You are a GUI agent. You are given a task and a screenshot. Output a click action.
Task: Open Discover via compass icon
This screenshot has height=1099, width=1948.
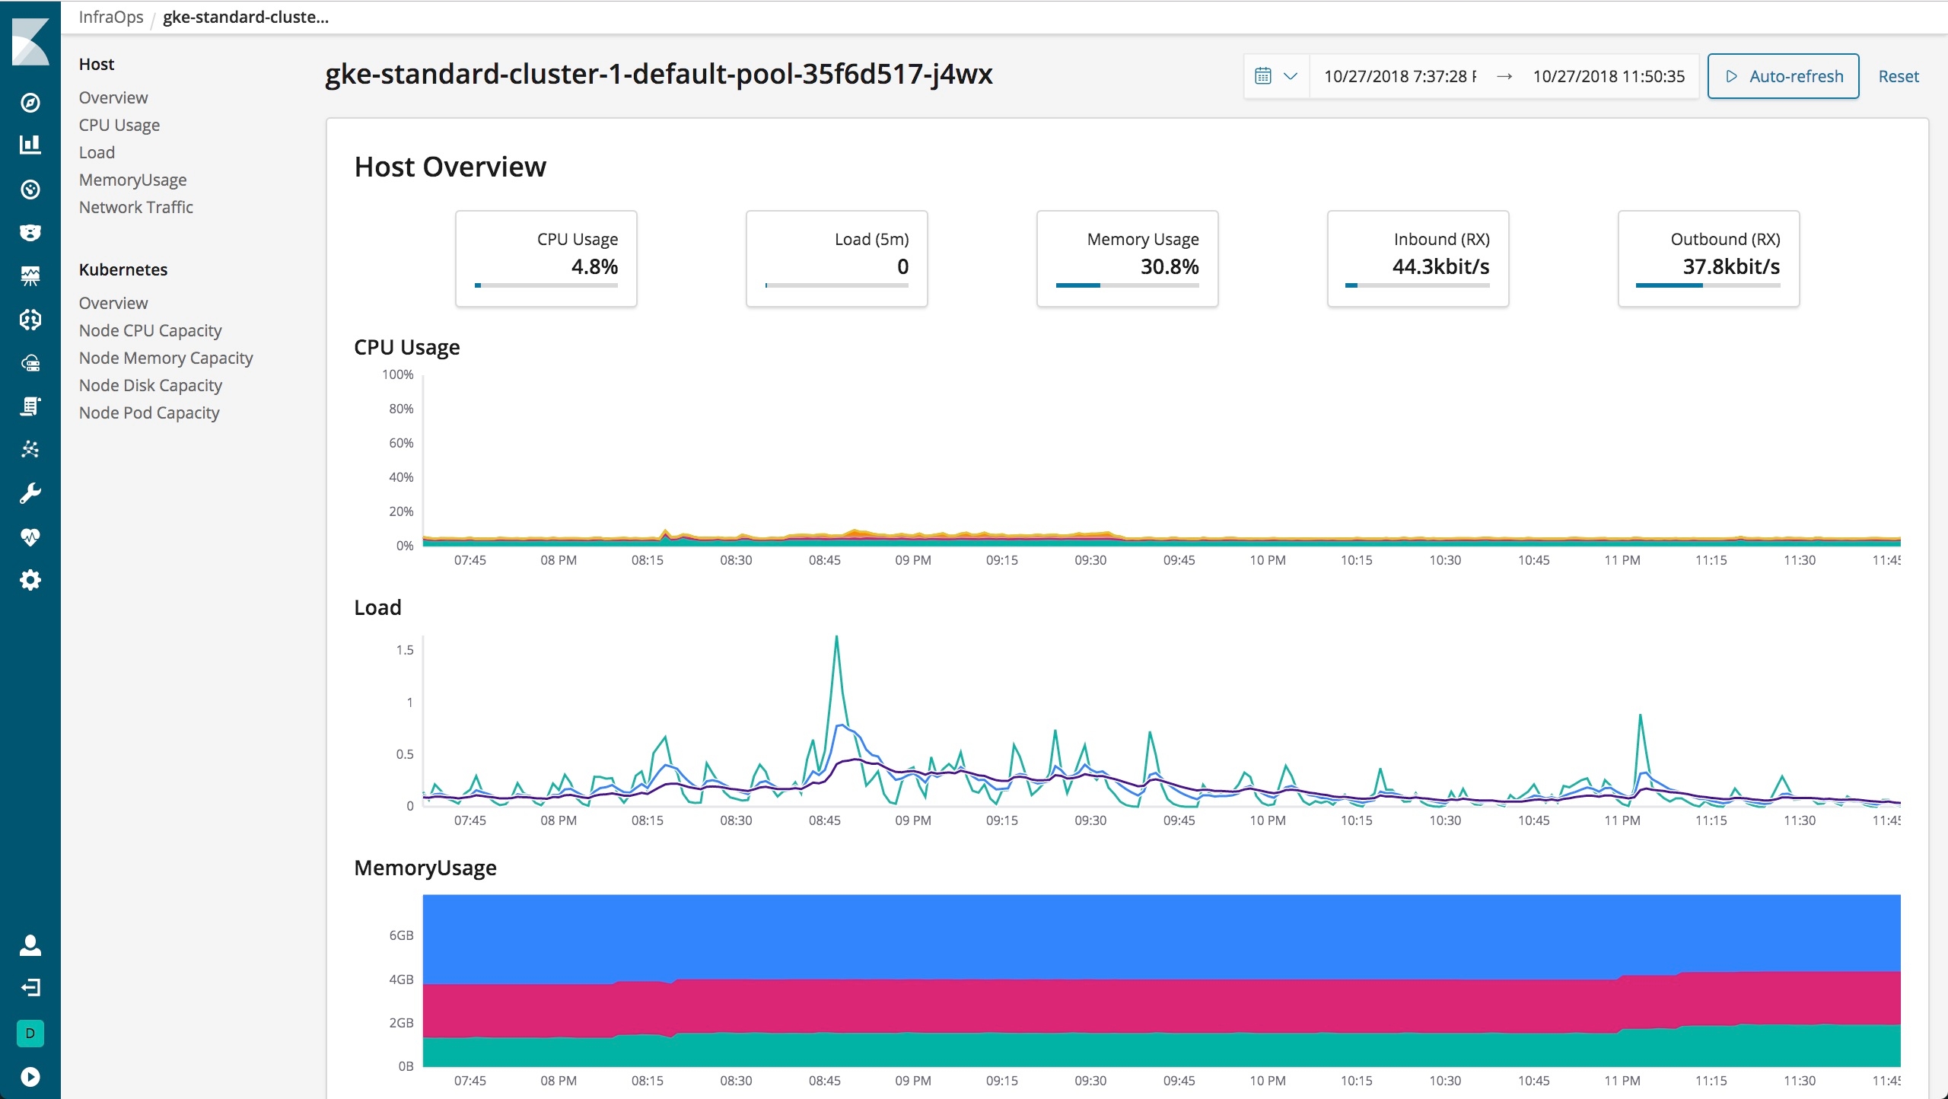click(x=30, y=103)
